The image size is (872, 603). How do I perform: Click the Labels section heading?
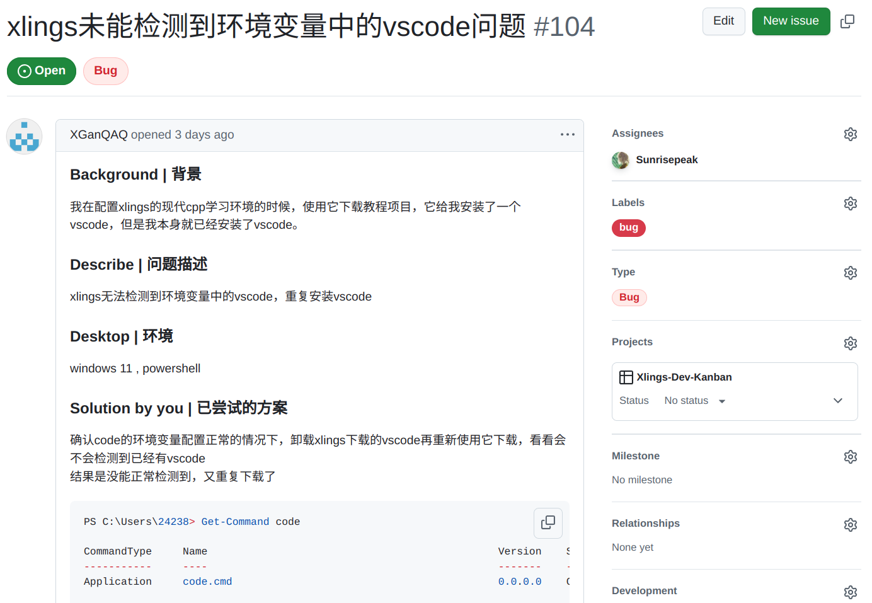628,203
